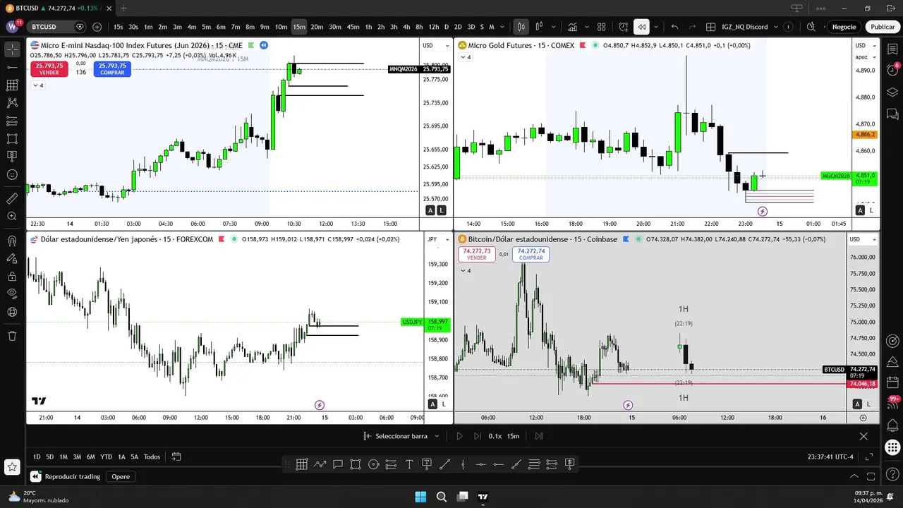The height and width of the screenshot is (508, 903).
Task: Remove drawings with the trash icon
Action: tap(12, 336)
